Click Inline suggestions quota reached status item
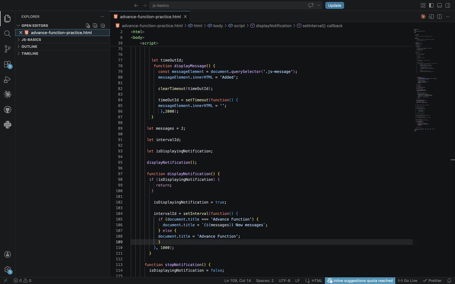The image size is (455, 284). (360, 281)
